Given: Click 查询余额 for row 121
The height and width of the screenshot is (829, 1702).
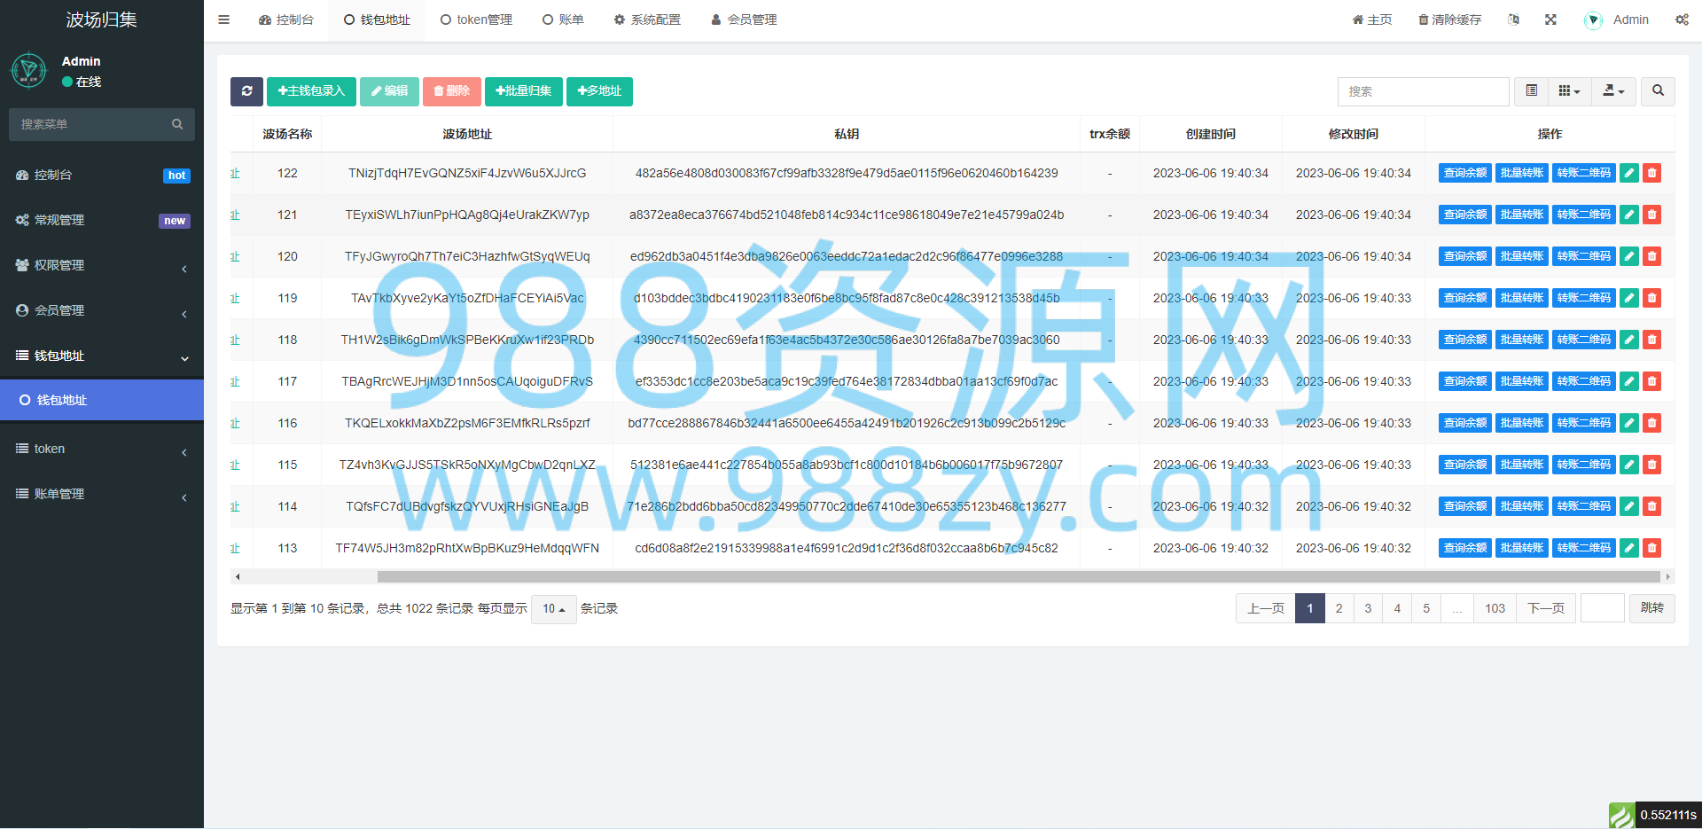Looking at the screenshot, I should 1465,215.
